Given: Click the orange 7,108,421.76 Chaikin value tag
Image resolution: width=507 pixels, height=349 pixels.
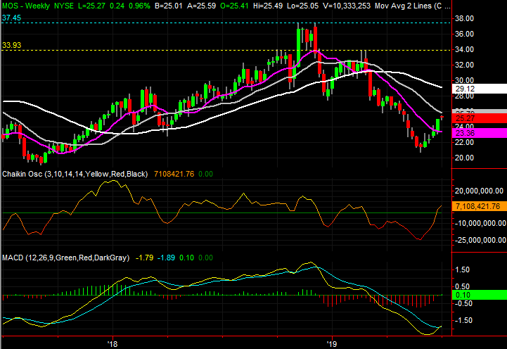Looking at the screenshot, I should click(480, 206).
